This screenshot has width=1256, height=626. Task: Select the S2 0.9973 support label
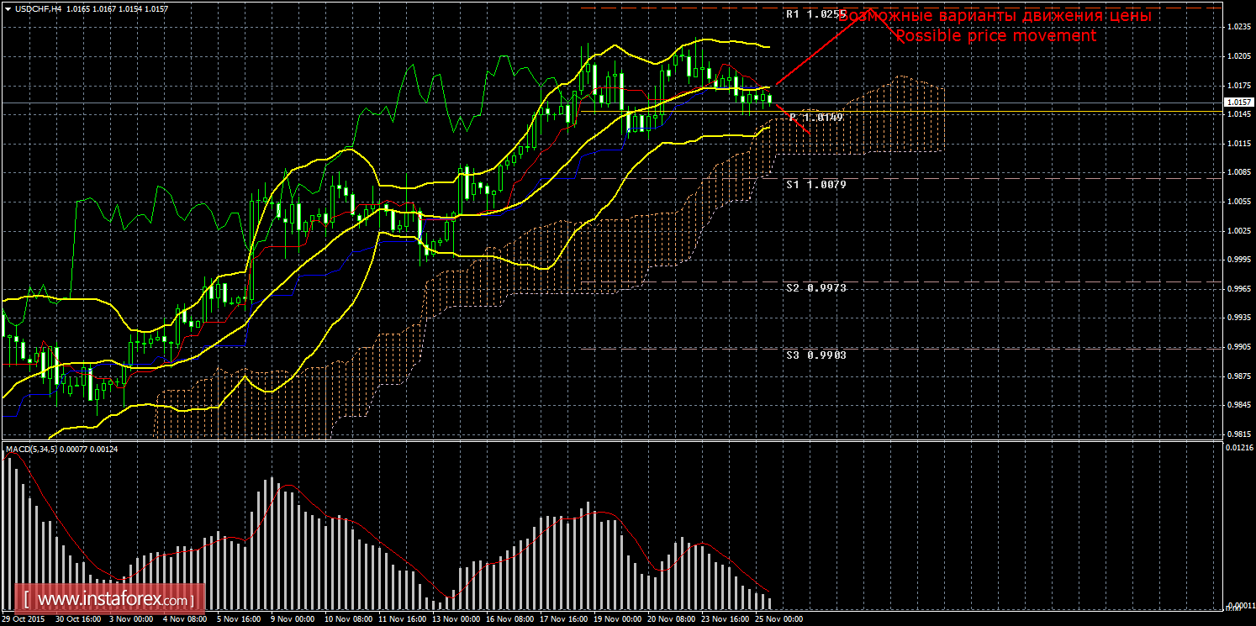816,288
